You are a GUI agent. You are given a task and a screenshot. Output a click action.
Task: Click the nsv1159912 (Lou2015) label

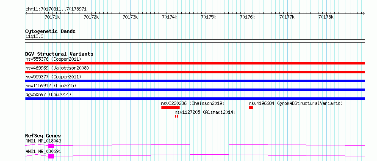(x=51, y=86)
